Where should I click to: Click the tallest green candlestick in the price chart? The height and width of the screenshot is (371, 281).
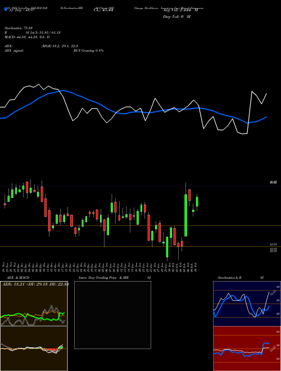[x=186, y=215]
